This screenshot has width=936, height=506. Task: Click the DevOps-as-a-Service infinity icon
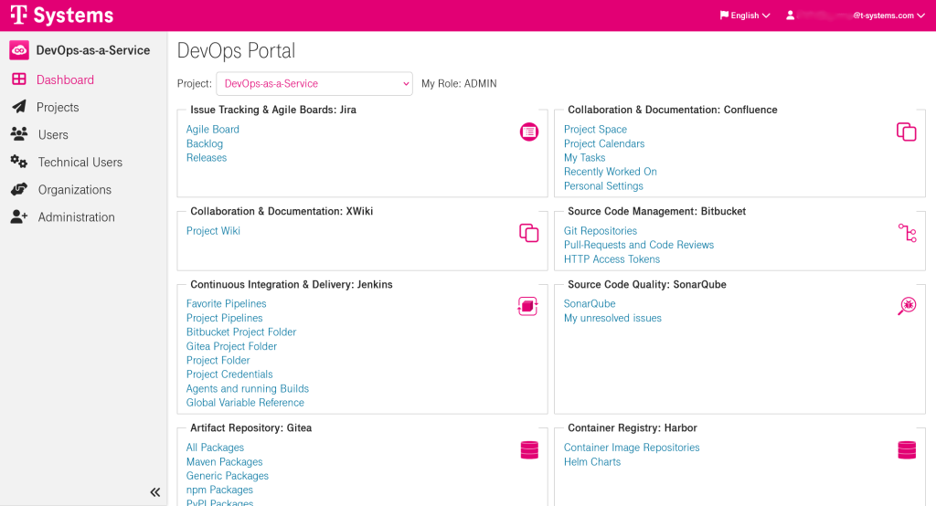click(x=19, y=51)
